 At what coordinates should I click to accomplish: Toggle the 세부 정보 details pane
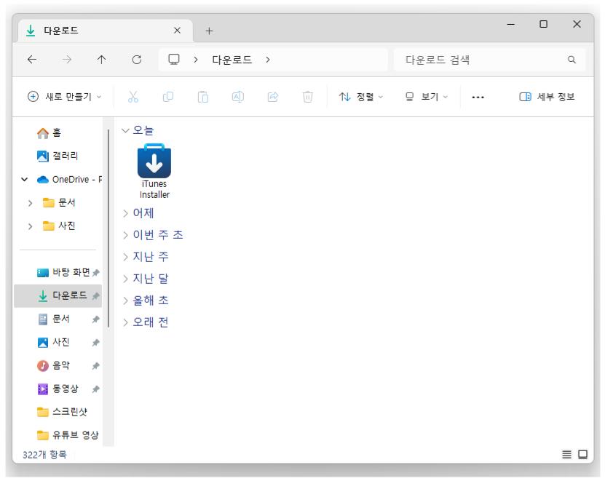[547, 97]
